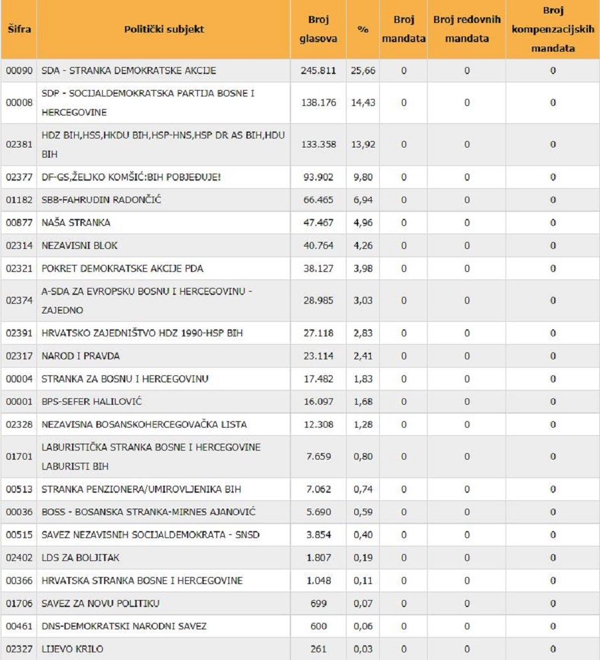Click the code 00036 for BOSS party
600x660 pixels.
[19, 512]
